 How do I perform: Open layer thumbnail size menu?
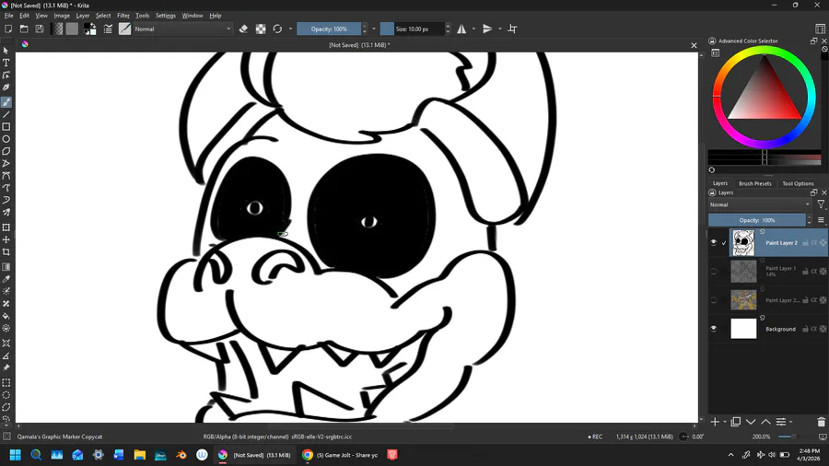coord(821,220)
